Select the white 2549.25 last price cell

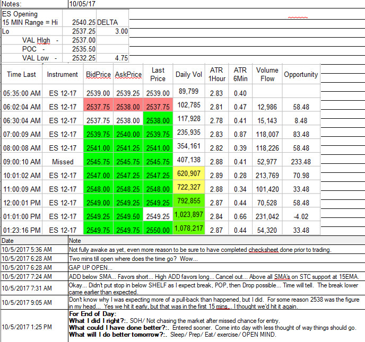(158, 216)
